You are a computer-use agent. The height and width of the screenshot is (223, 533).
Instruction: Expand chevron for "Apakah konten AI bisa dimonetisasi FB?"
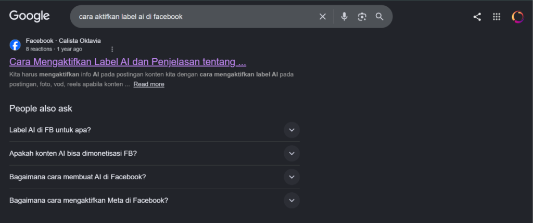coord(291,153)
